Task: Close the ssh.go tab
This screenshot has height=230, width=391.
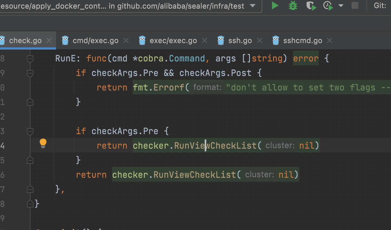Action: [260, 41]
